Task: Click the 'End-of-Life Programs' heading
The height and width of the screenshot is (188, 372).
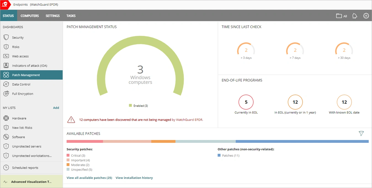Action: 242,80
